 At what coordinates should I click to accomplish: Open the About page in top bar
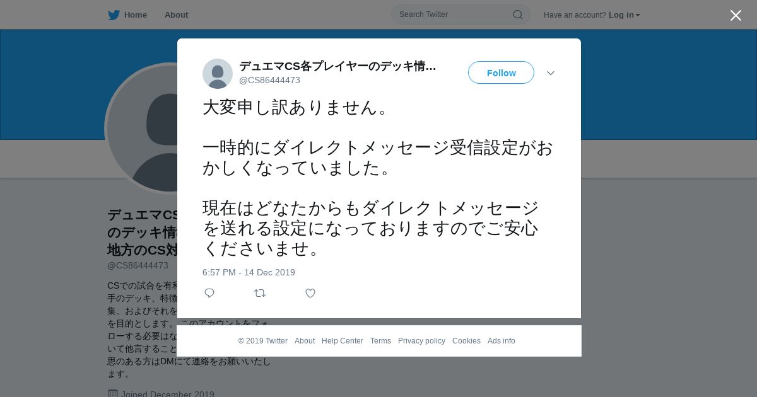pos(176,15)
